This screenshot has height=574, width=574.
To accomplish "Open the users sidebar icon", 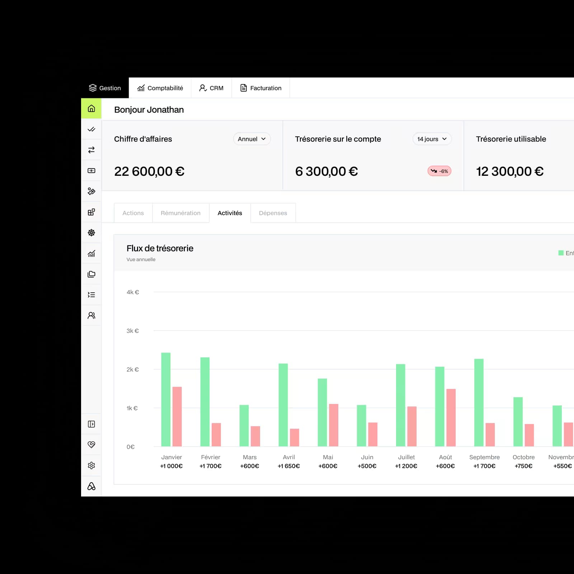I will (x=91, y=315).
